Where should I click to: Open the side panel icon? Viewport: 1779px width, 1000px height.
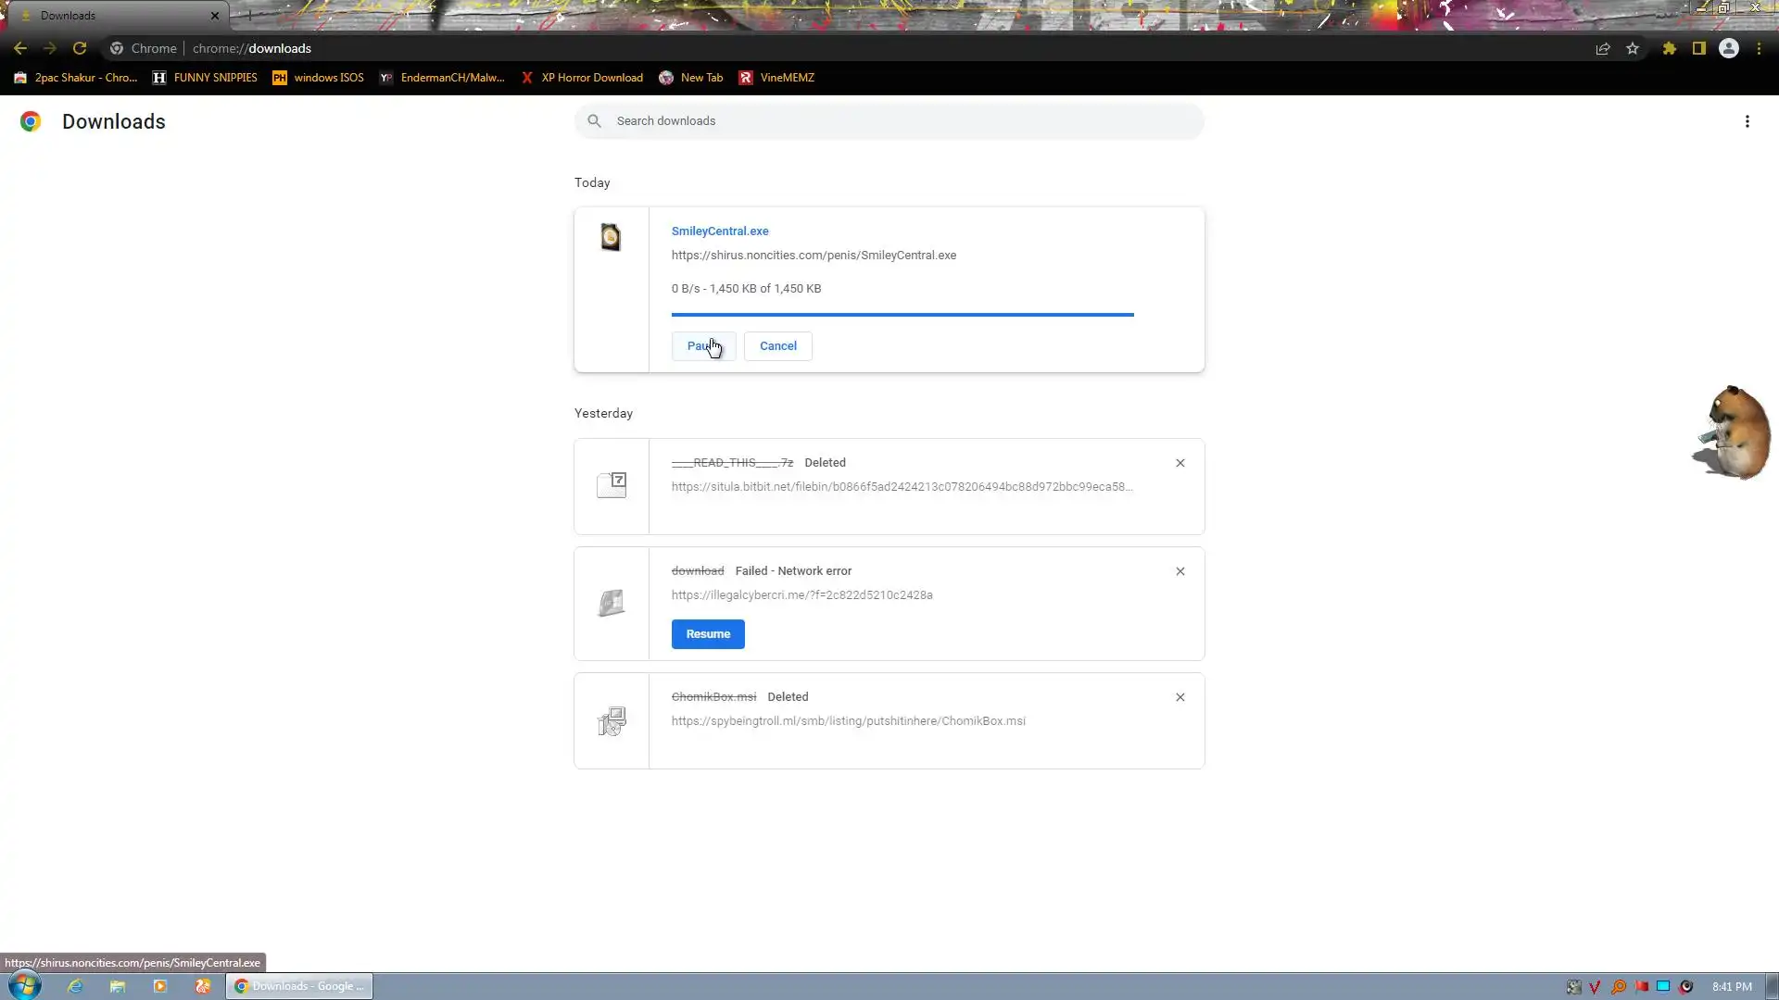(x=1699, y=48)
